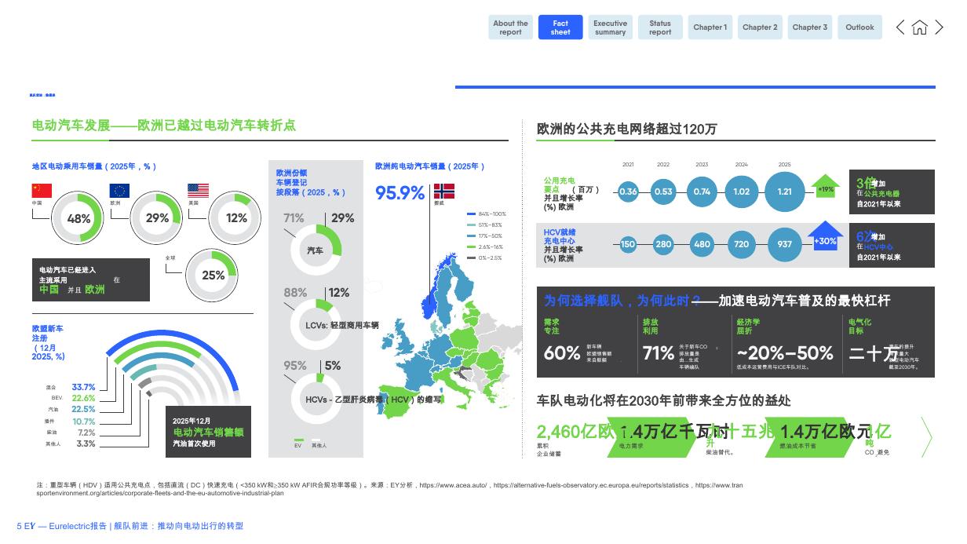The height and width of the screenshot is (544, 967).
Task: Open the Outlook section tab
Action: (x=859, y=27)
